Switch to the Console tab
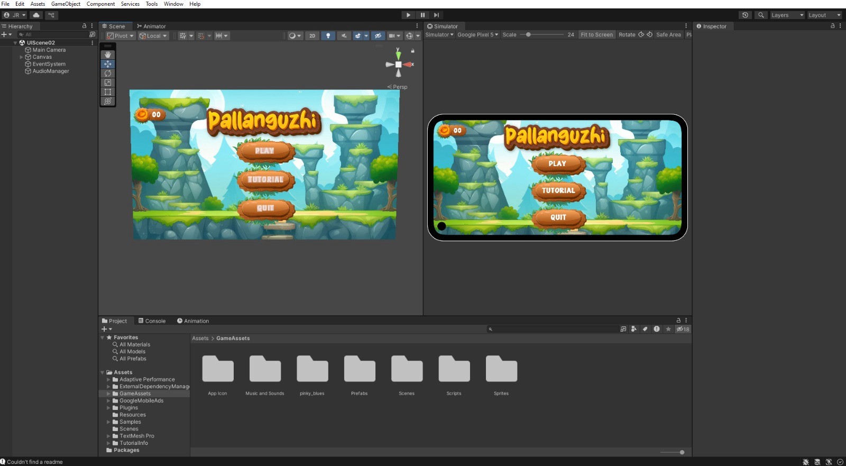Screen dimensions: 846x466 click(152, 321)
